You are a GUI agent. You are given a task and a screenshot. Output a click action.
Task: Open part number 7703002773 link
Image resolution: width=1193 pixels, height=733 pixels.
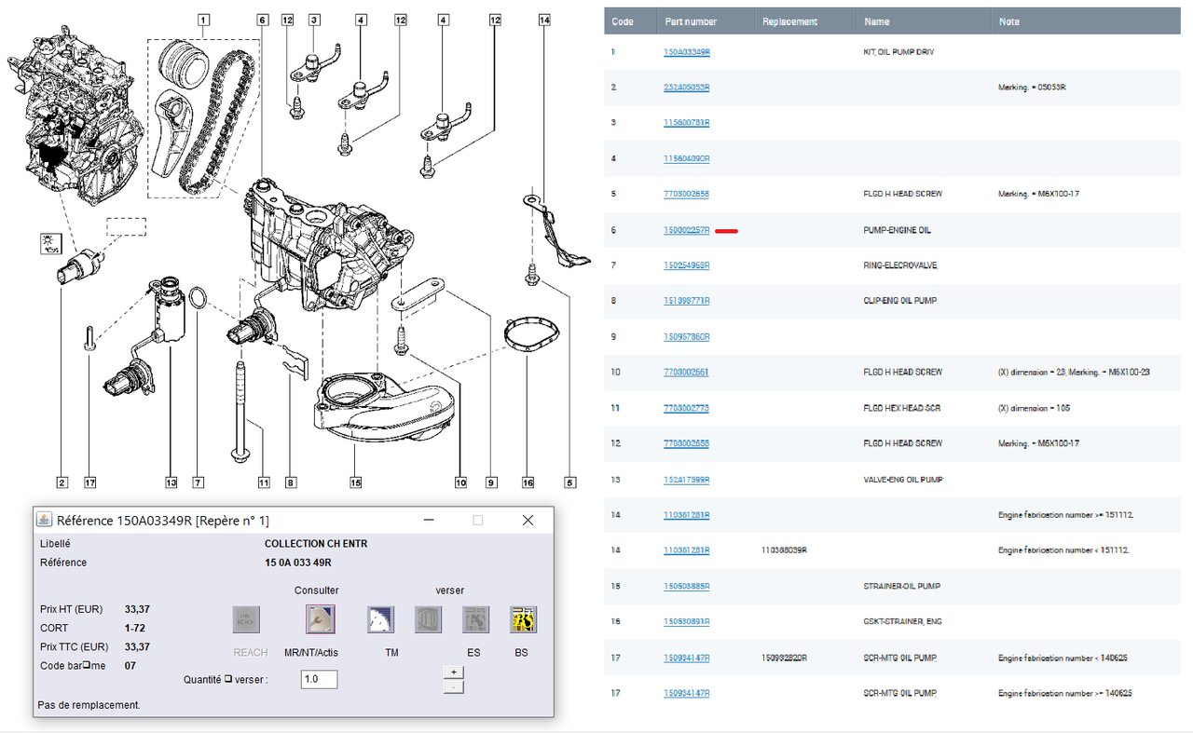686,408
